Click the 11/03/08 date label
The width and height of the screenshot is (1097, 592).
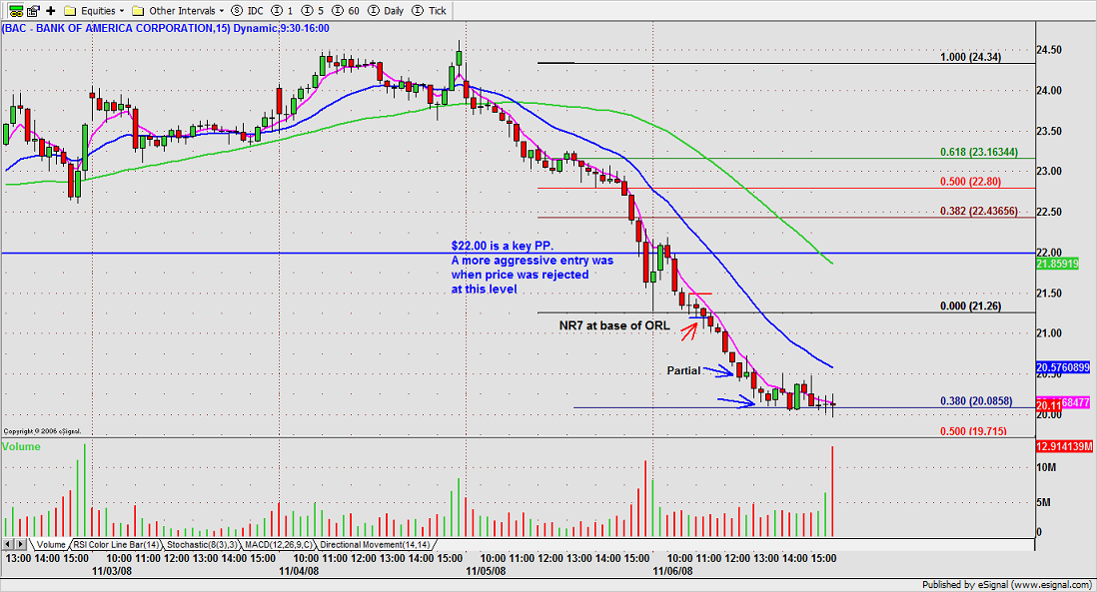point(112,571)
